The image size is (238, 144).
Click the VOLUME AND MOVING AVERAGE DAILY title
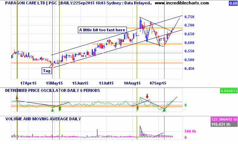click(x=43, y=119)
